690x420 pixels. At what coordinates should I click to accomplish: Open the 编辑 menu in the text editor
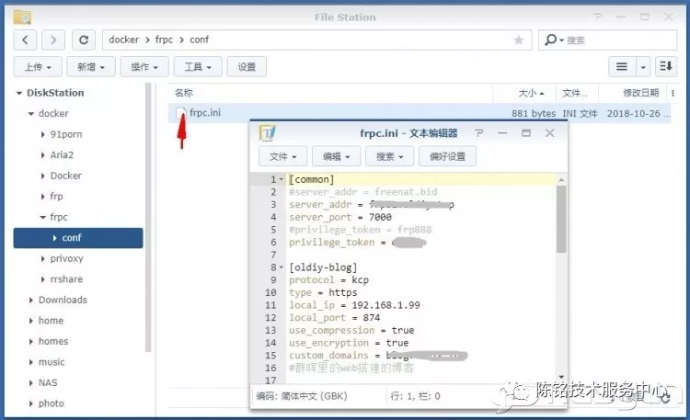pyautogui.click(x=336, y=156)
